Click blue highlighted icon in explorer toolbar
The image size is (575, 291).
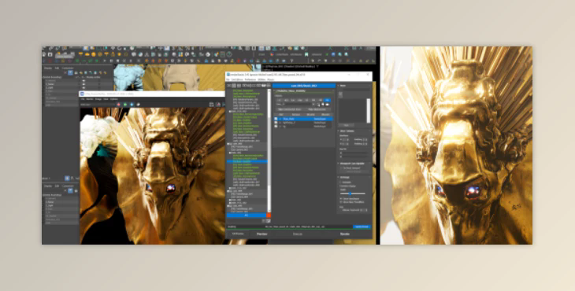70,73
